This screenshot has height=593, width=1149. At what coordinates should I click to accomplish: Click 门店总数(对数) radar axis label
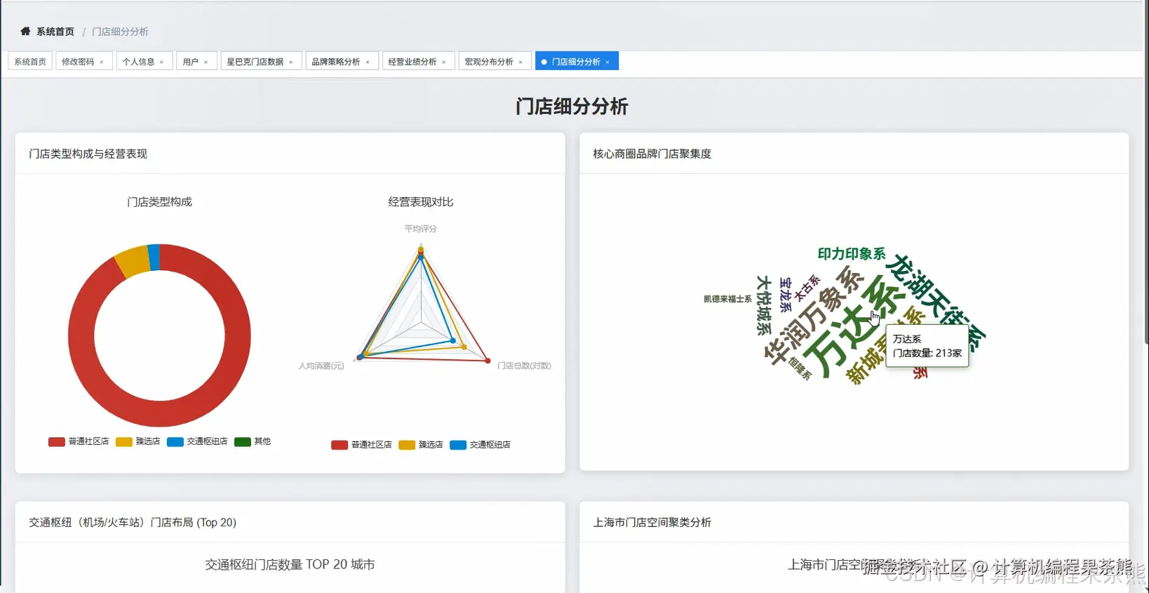click(x=524, y=366)
